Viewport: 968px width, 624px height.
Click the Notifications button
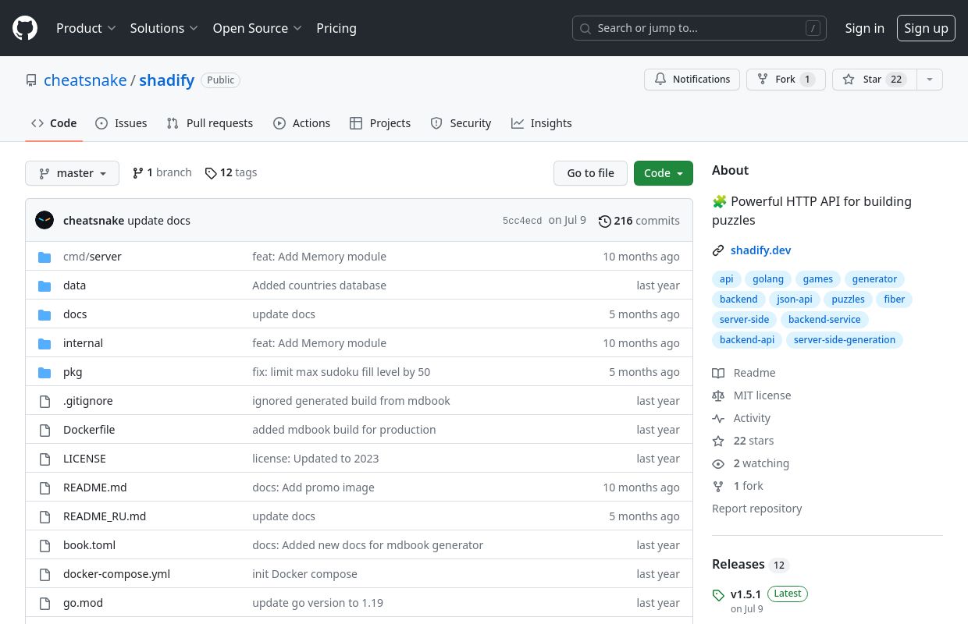692,80
